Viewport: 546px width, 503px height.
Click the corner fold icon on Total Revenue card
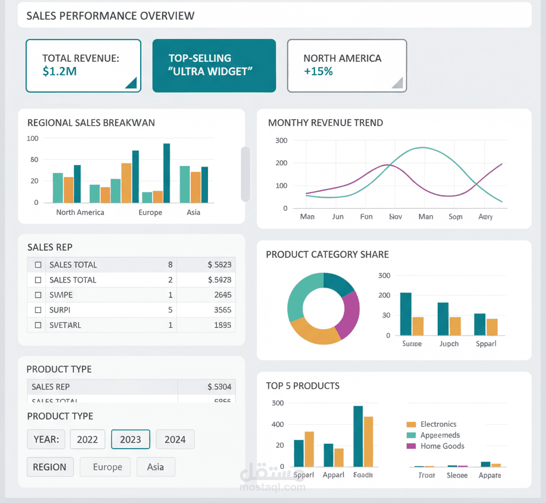tap(133, 84)
